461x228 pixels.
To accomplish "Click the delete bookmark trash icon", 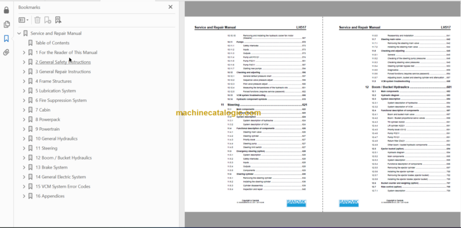I will 37,20.
